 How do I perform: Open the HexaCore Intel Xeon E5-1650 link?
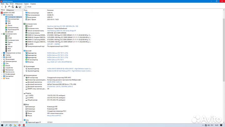pyautogui.click(x=62, y=26)
